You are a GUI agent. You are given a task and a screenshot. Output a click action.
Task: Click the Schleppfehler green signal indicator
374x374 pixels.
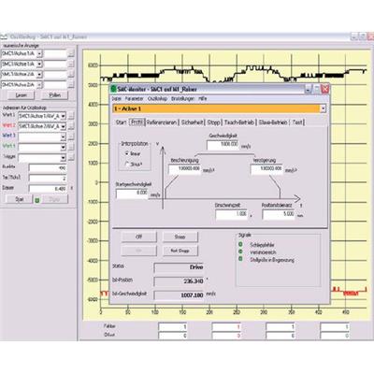pyautogui.click(x=240, y=245)
